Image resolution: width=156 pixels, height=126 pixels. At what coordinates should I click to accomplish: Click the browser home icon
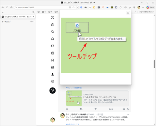[x=11, y=7]
